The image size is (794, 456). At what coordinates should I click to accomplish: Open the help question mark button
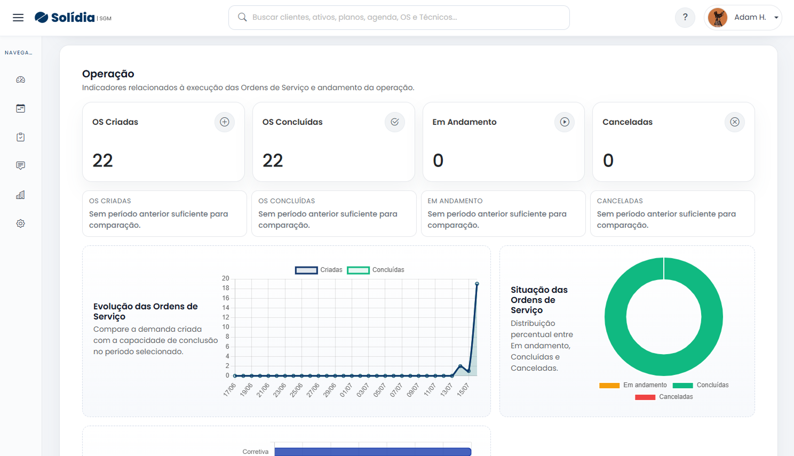coord(685,17)
